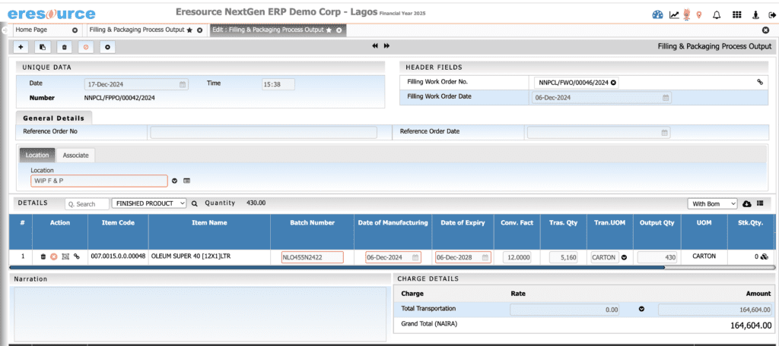Click the Batch Number input field
This screenshot has width=779, height=346.
pos(312,257)
